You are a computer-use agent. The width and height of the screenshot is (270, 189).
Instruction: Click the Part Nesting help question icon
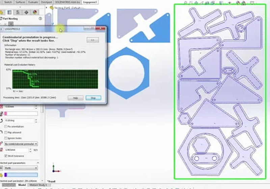point(40,19)
